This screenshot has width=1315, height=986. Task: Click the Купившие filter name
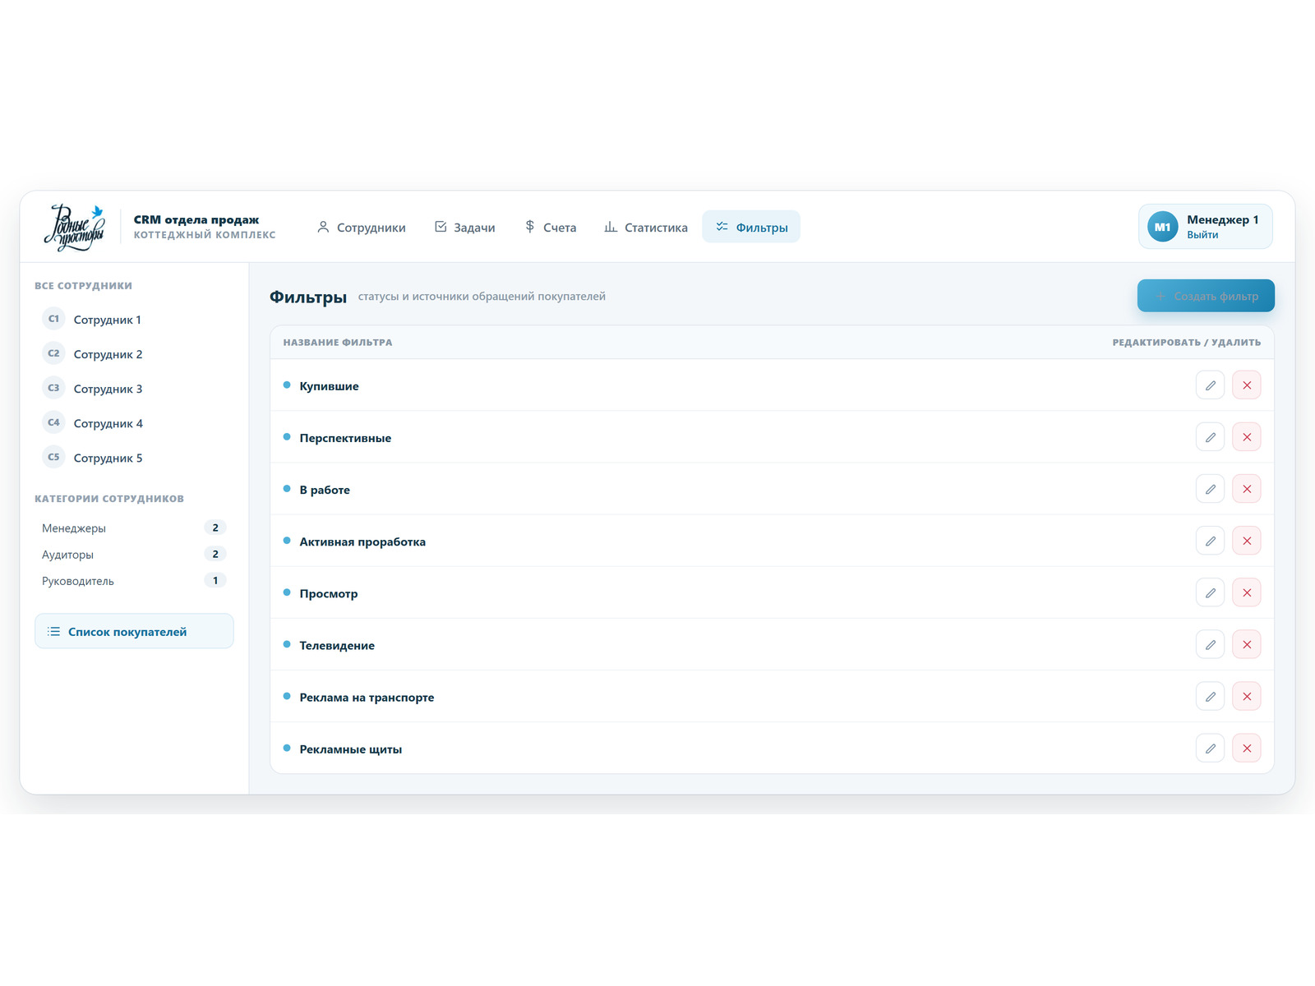(329, 386)
